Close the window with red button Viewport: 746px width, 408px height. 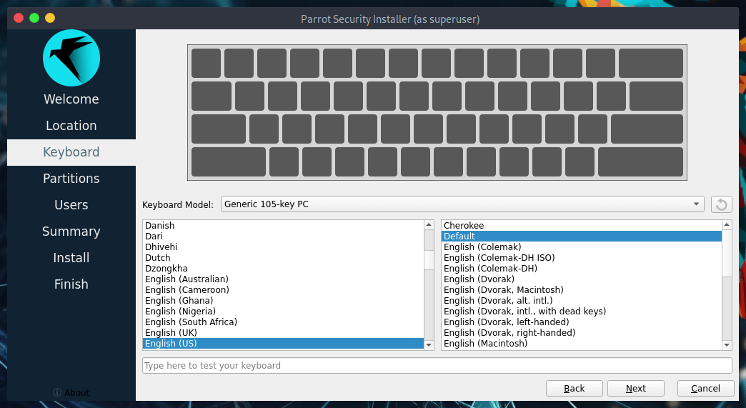[x=18, y=18]
